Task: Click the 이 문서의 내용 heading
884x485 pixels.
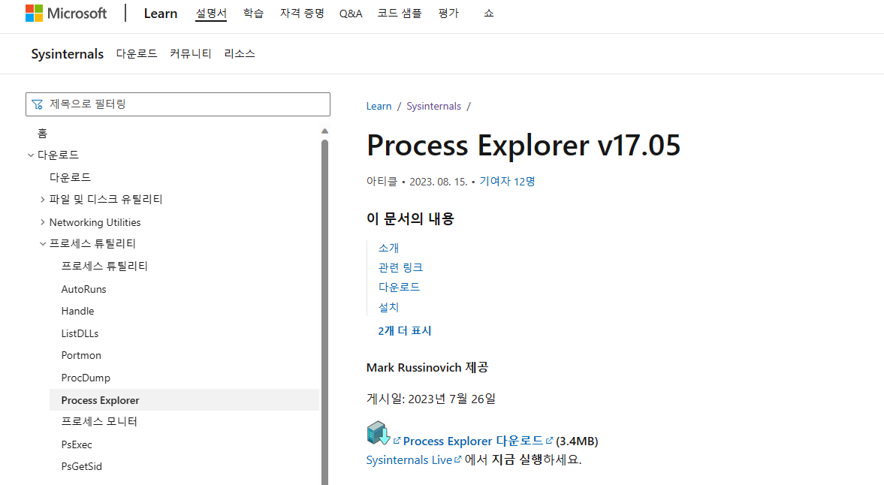Action: point(410,218)
